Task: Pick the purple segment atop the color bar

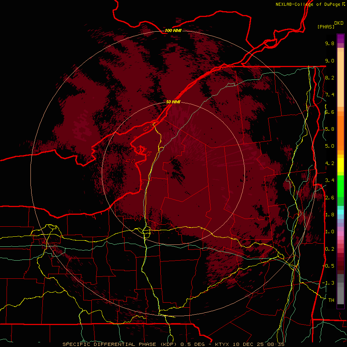Action: click(x=340, y=39)
